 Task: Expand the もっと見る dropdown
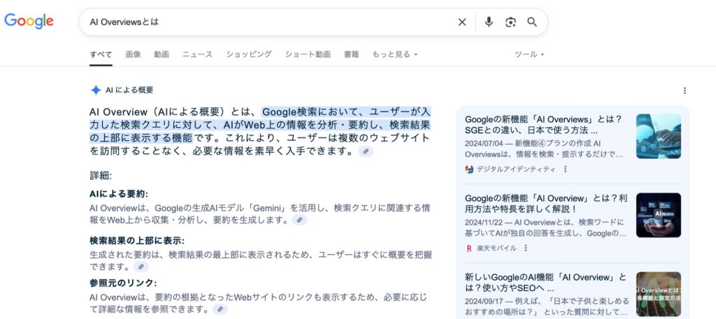[x=395, y=54]
